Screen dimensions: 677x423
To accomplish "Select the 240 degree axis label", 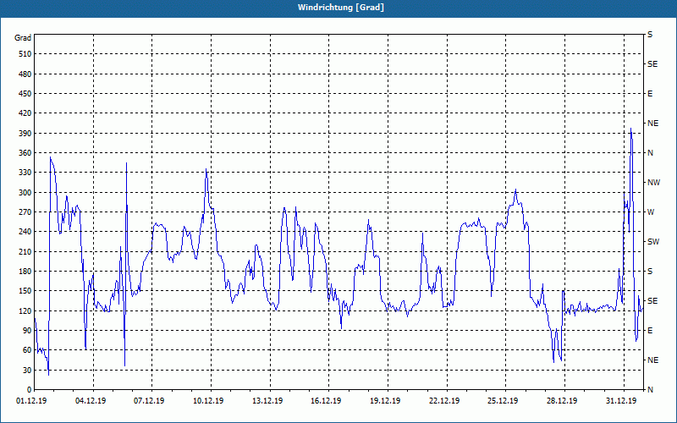I will coord(25,232).
